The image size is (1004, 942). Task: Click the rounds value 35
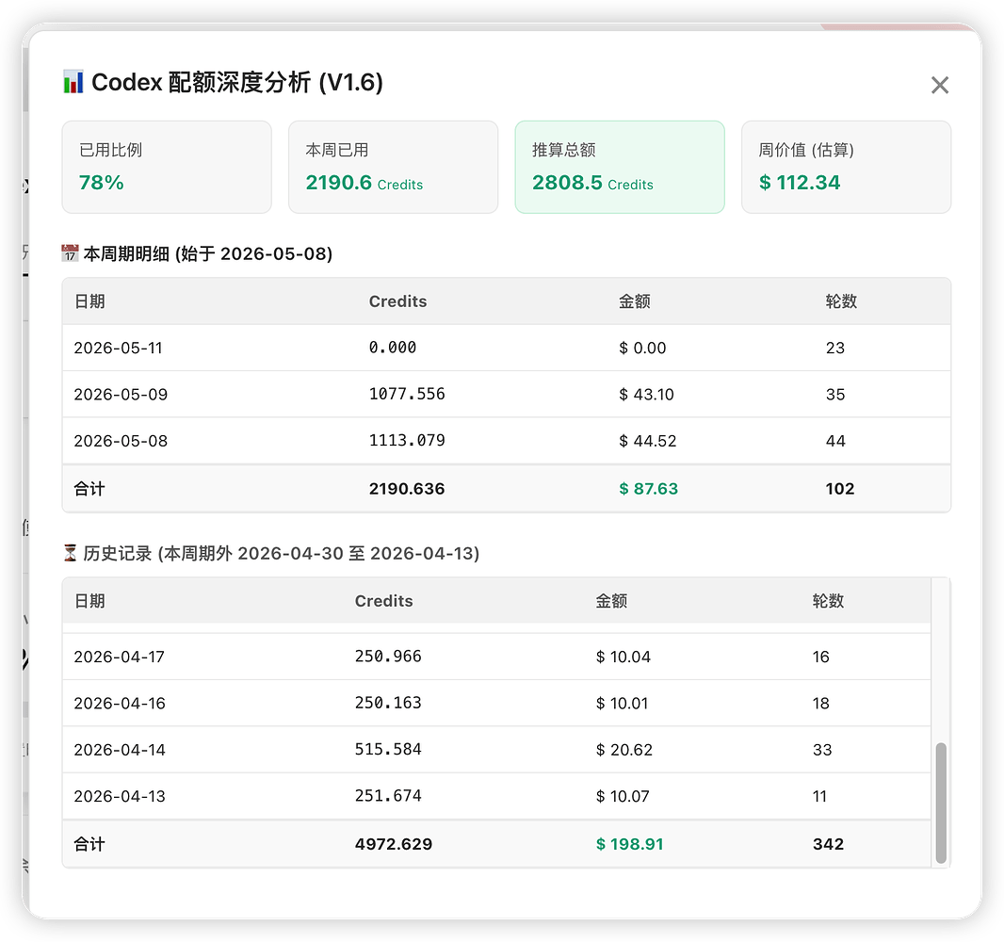tap(835, 395)
